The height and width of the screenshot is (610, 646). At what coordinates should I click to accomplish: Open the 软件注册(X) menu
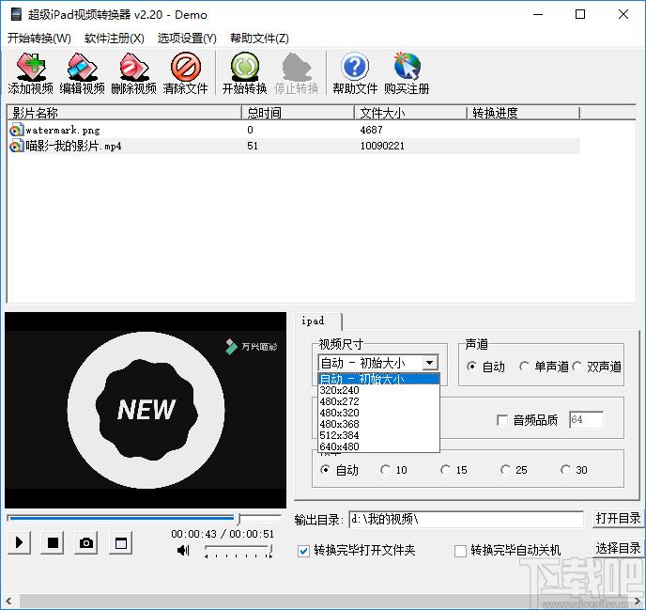(115, 39)
